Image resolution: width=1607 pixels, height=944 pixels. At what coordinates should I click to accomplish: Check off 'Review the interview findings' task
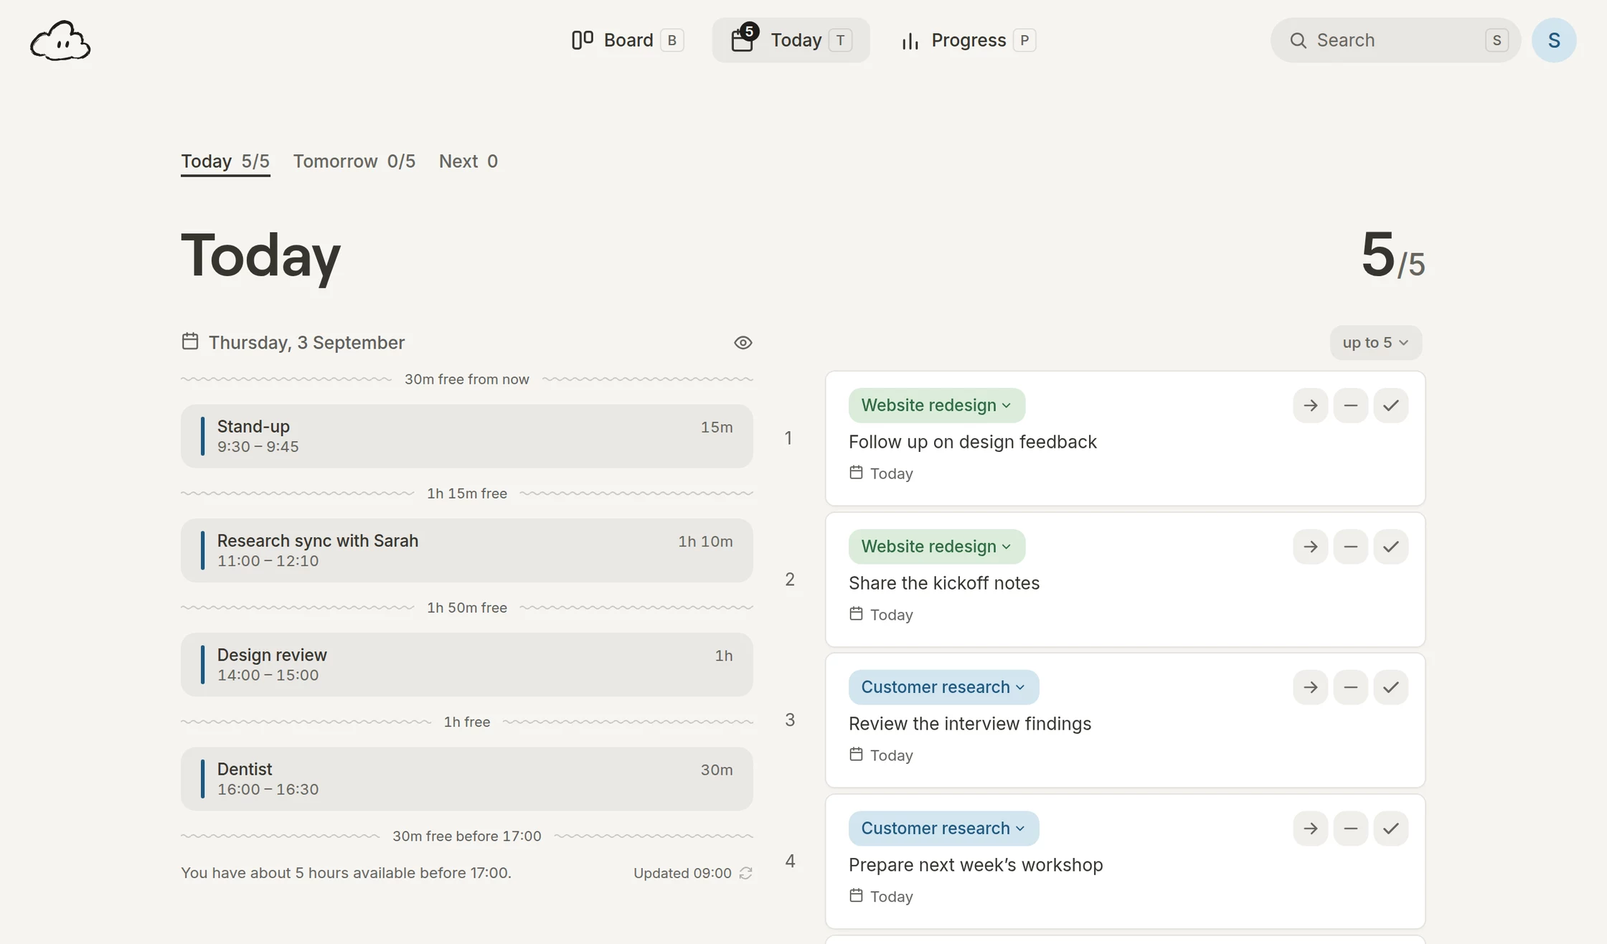(x=1390, y=687)
